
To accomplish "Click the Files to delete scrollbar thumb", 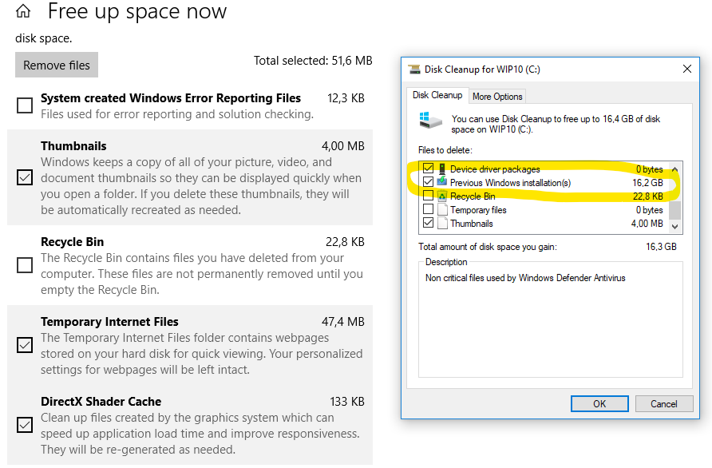I will [675, 210].
